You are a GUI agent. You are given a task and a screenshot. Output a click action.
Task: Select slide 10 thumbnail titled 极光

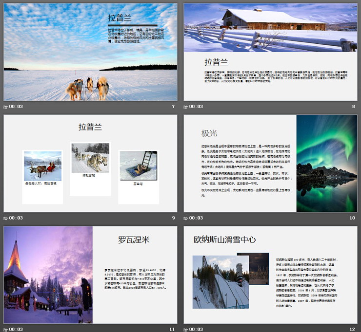270,164
